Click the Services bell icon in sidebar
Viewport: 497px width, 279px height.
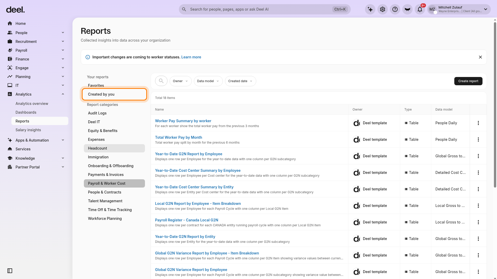(x=10, y=149)
